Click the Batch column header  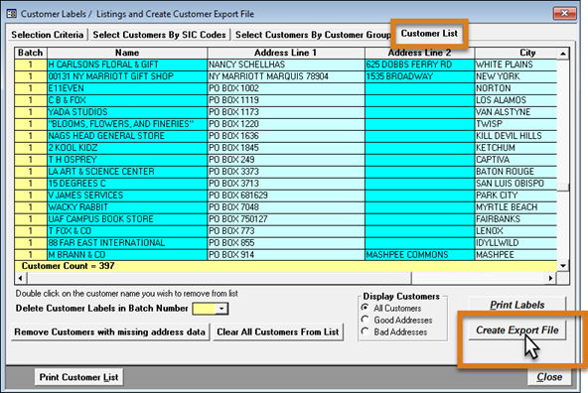pos(31,53)
